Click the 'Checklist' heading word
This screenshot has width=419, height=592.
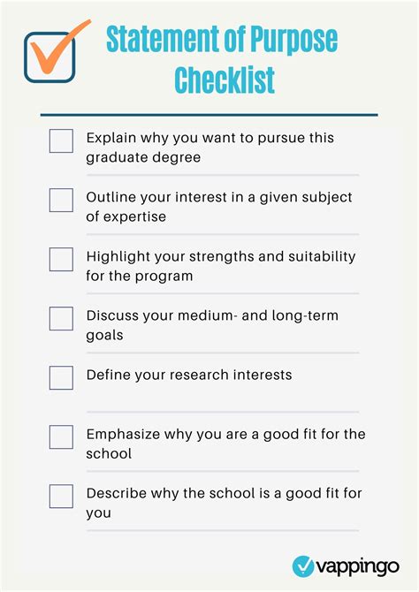(225, 80)
